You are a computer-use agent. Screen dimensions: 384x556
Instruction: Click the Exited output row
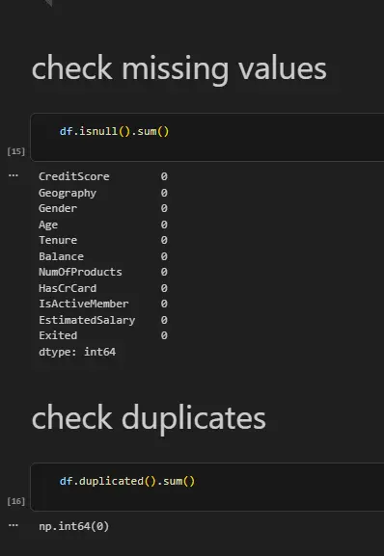click(103, 335)
